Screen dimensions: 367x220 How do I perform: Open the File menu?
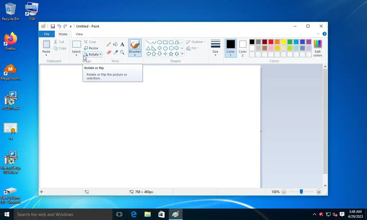46,34
